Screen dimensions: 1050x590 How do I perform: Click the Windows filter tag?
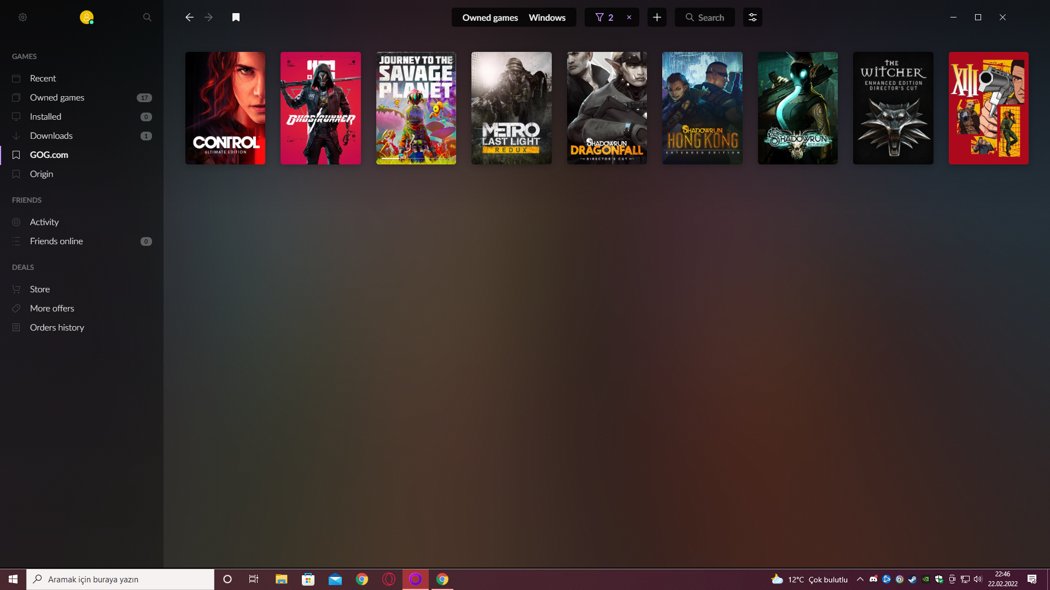coord(547,17)
